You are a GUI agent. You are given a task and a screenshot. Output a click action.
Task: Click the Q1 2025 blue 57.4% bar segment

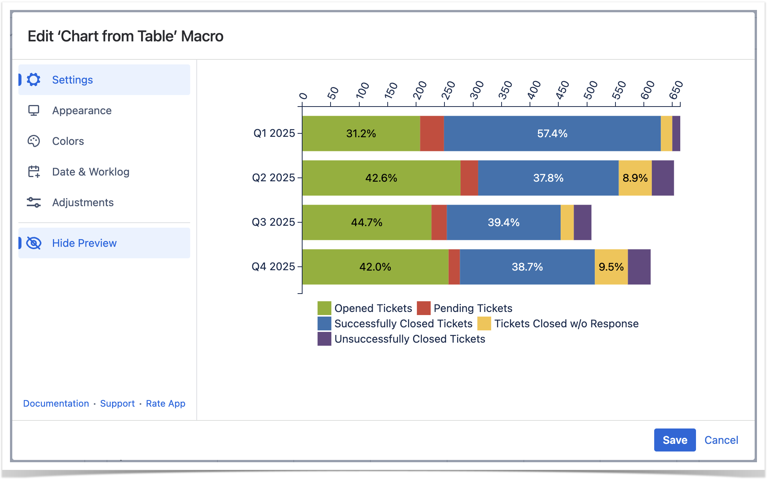552,133
